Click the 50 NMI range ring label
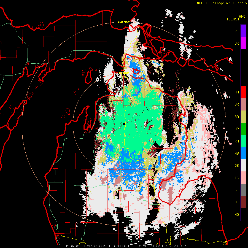This screenshot has height=248, width=248. point(124,73)
